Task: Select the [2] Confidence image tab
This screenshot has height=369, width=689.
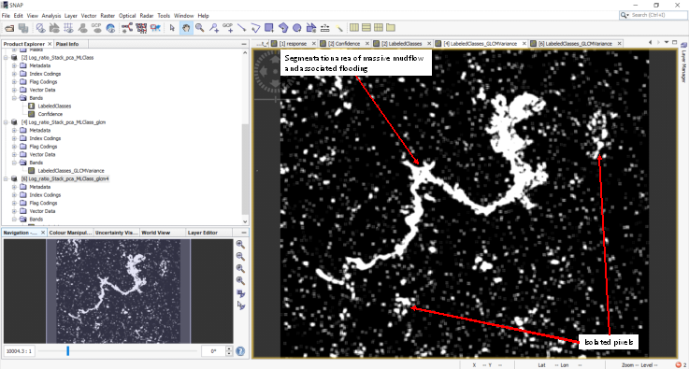Action: click(344, 44)
